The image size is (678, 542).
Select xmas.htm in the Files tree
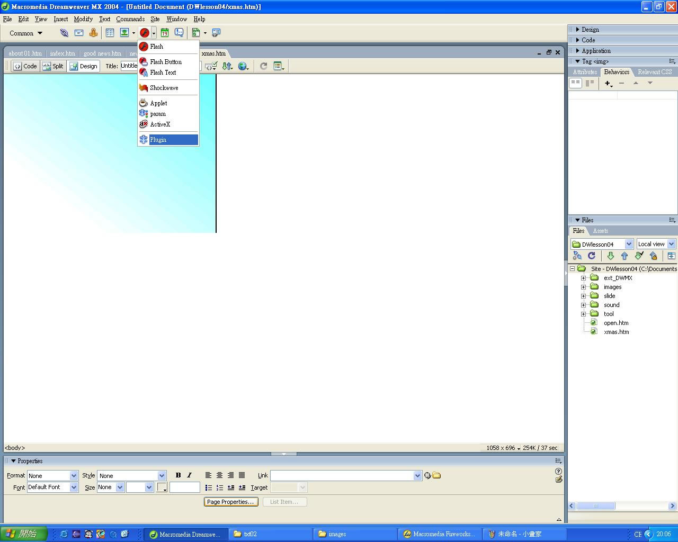click(x=616, y=332)
